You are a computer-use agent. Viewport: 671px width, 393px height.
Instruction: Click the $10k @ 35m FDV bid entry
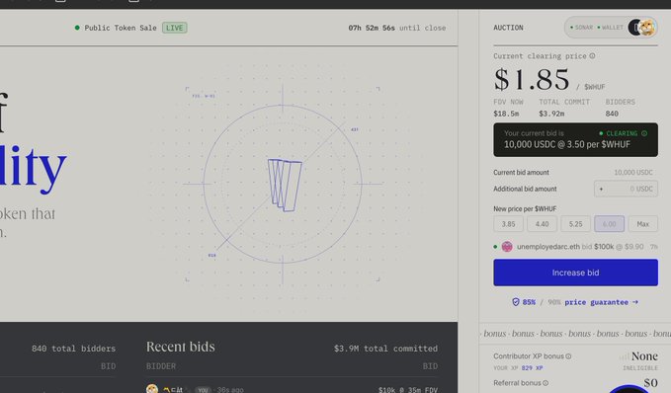tap(408, 390)
